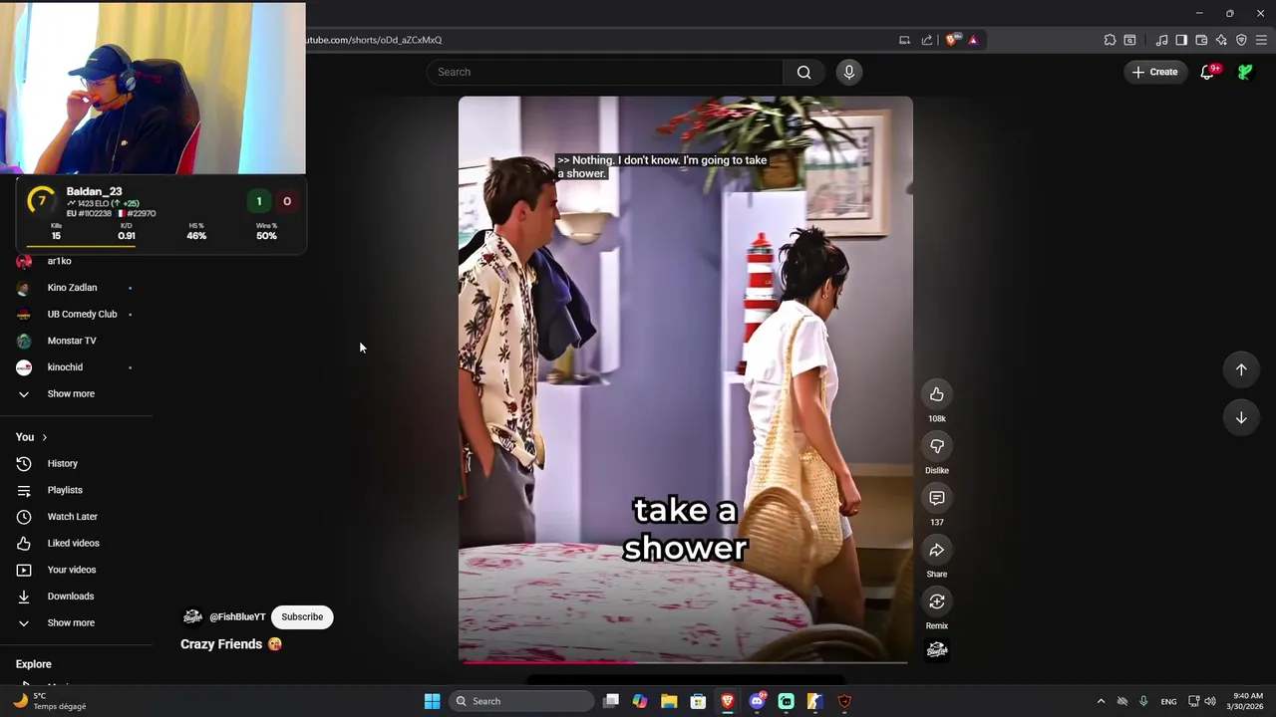1276x717 pixels.
Task: Click the address bar URL text
Action: point(374,40)
